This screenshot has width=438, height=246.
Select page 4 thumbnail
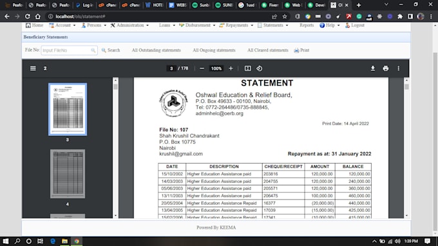pos(68,174)
